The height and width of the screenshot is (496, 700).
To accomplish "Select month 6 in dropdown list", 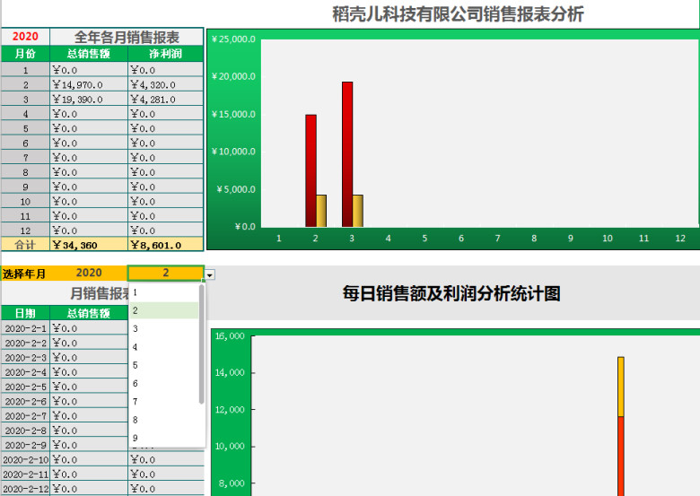I will [164, 384].
